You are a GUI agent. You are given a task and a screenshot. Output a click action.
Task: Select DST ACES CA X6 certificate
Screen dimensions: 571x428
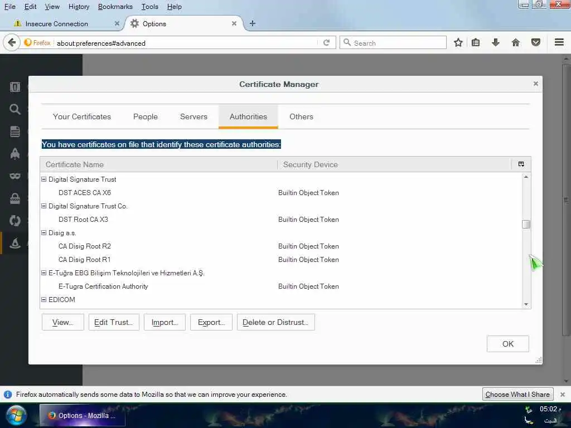281,192
